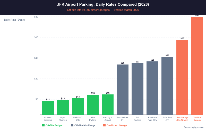This screenshot has width=206, height=129.
Task: Click the green Off-Site Budget legend swatch
Action: 43,125
